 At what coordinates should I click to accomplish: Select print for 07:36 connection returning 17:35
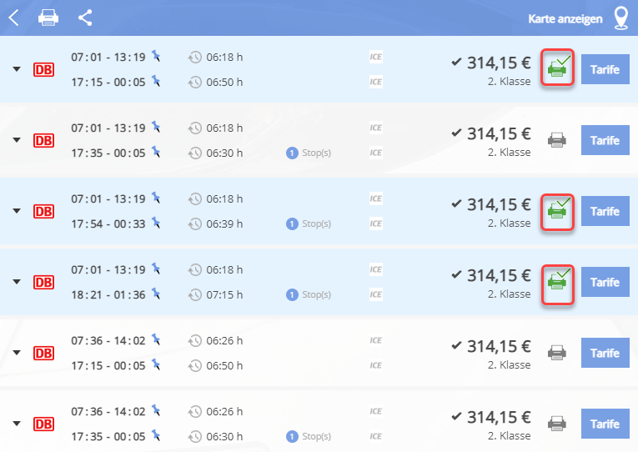(x=557, y=424)
